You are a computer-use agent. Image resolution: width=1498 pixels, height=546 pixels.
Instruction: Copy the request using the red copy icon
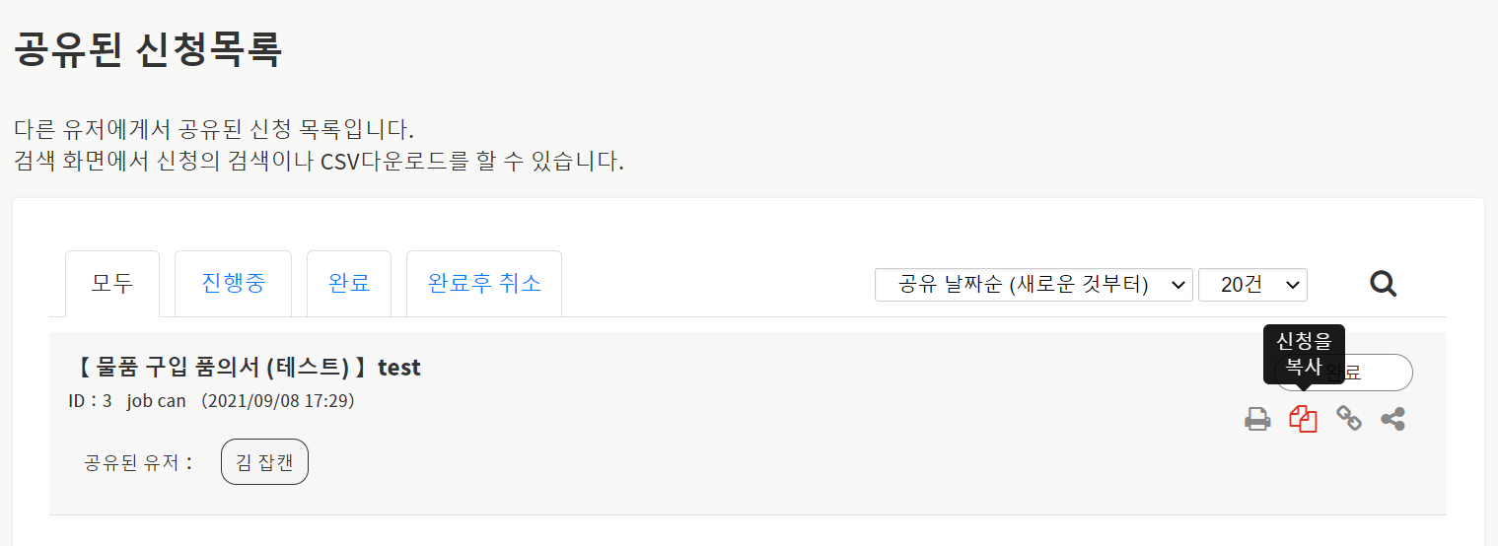click(x=1303, y=419)
